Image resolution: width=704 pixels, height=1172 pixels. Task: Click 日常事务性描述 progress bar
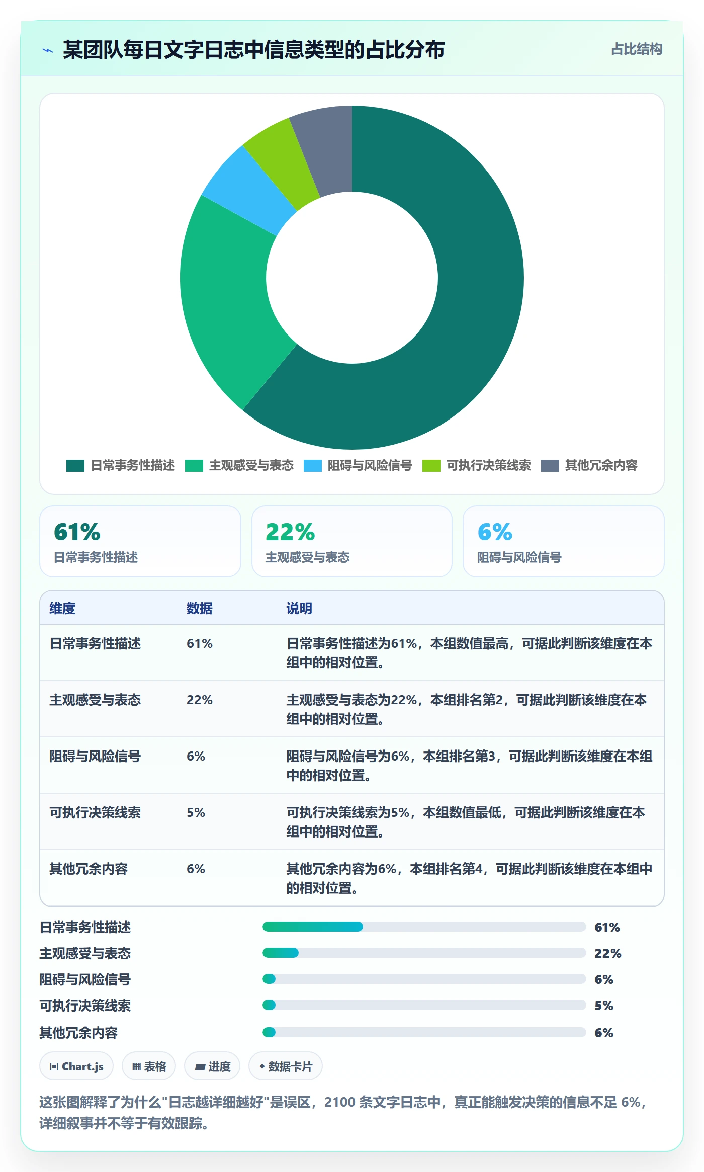pyautogui.click(x=424, y=927)
